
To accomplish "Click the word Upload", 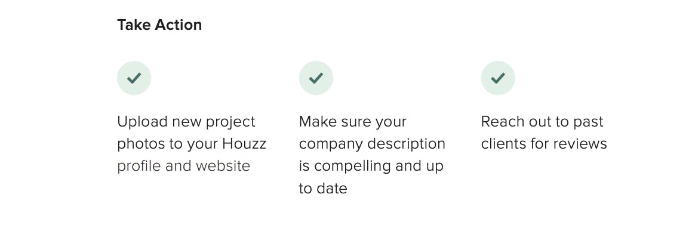I will tap(142, 122).
